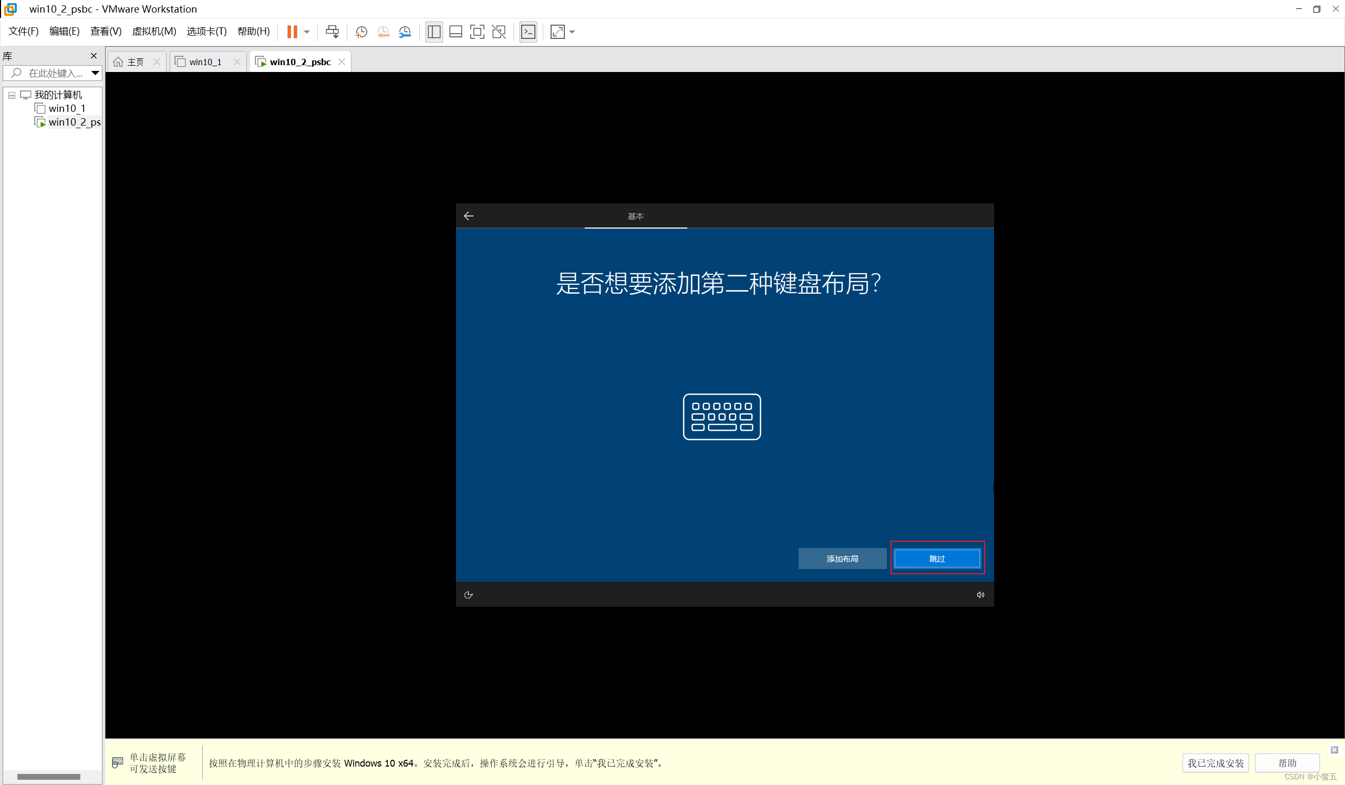Enter full screen mode

477,32
